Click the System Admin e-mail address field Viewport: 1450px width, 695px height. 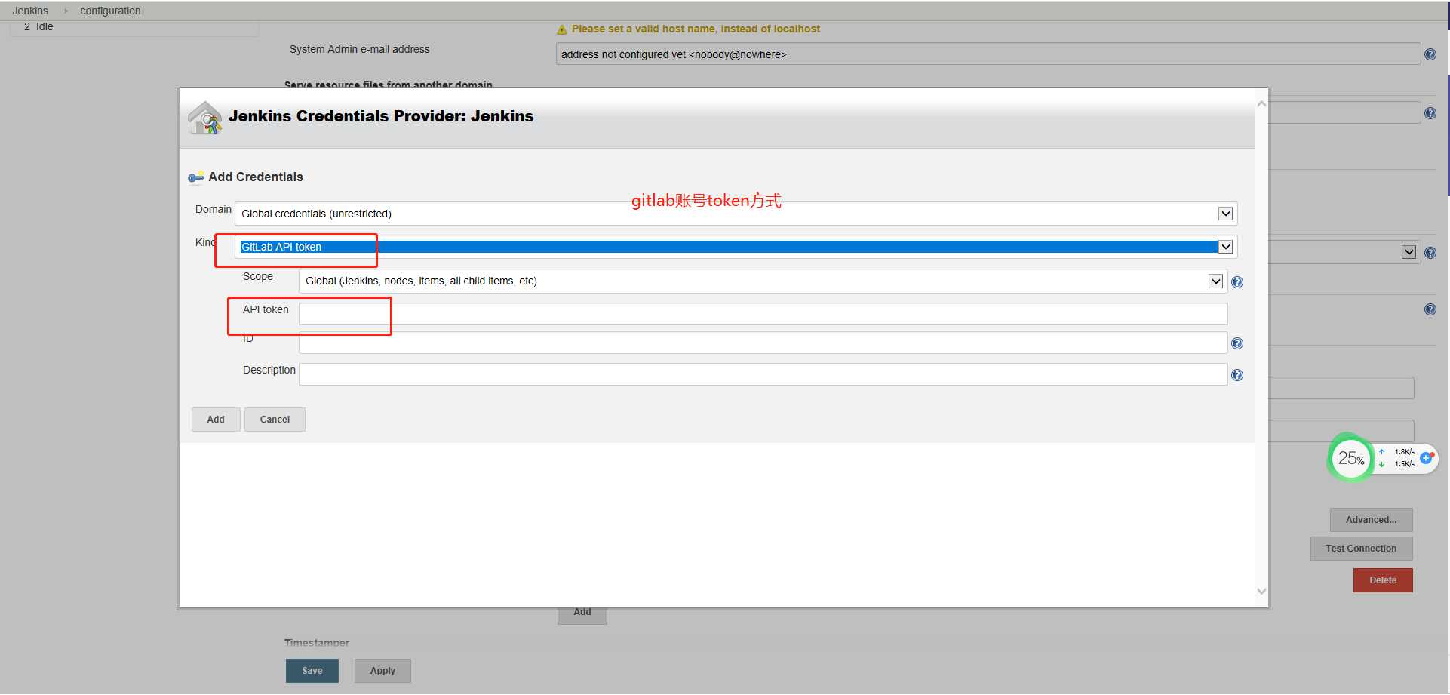click(988, 54)
